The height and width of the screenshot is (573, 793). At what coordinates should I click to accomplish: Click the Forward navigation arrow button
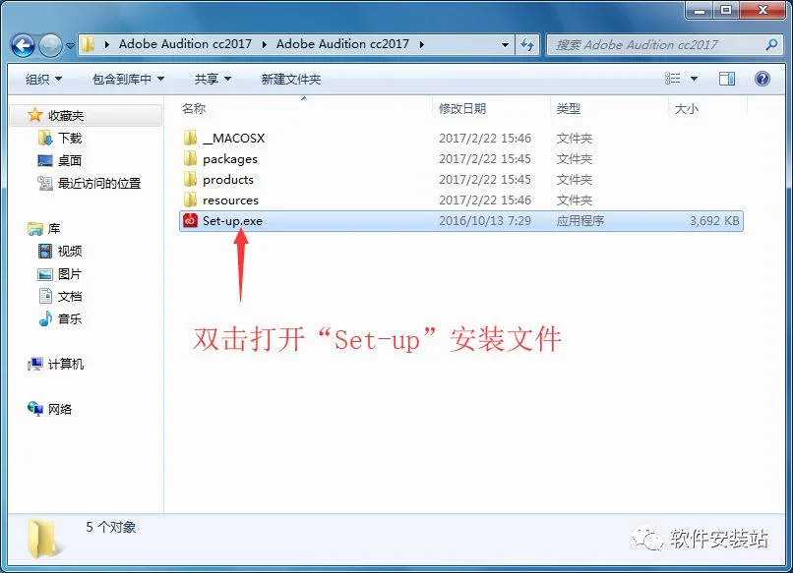pyautogui.click(x=50, y=45)
